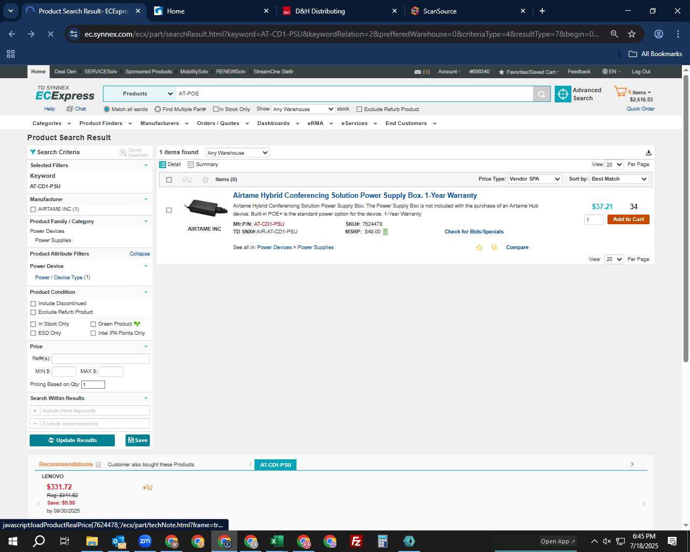Toggle Exclude Refurb Product top checkbox
The image size is (690, 552).
[x=359, y=109]
